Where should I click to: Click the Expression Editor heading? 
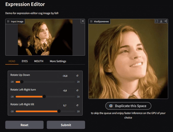coord(25,4)
